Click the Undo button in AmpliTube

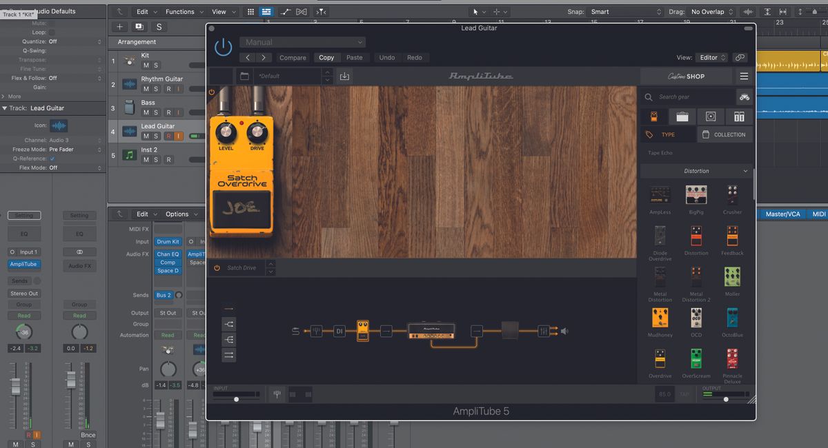tap(387, 57)
